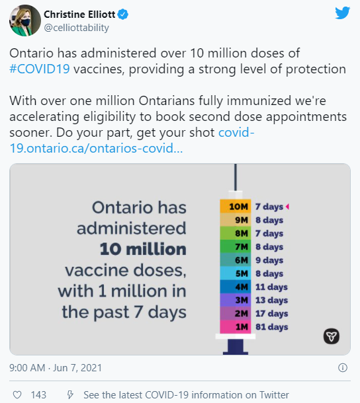Open the covid-19.ontario.ca link

[x=132, y=140]
